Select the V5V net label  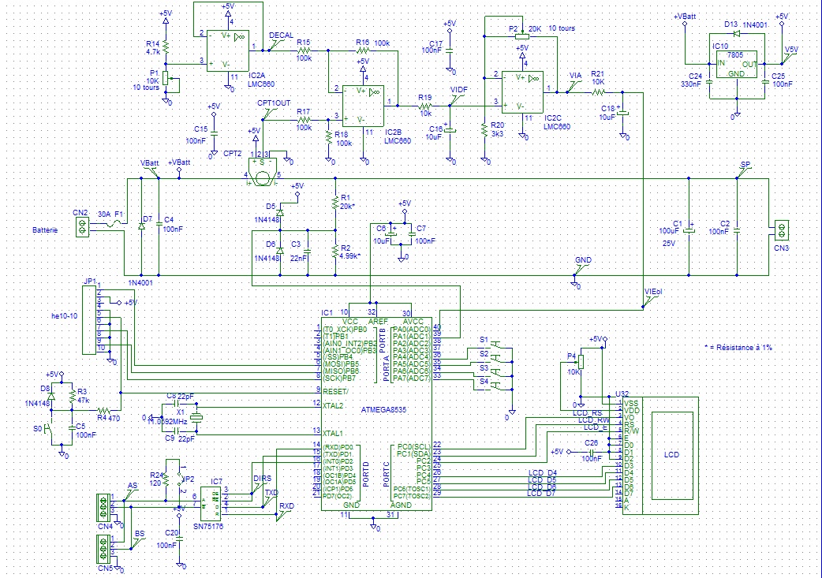(791, 49)
